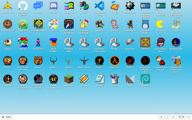The width and height of the screenshot is (192, 120).
Task: Open Quake 2
Action: 69,60
